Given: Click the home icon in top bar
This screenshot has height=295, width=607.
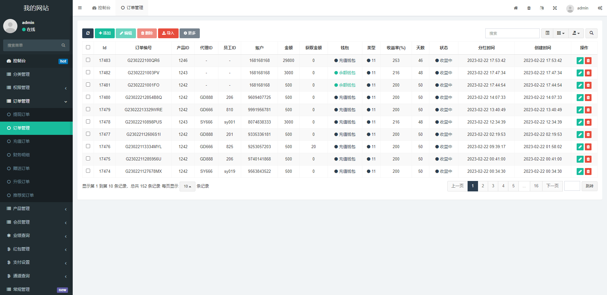Looking at the screenshot, I should (x=516, y=8).
